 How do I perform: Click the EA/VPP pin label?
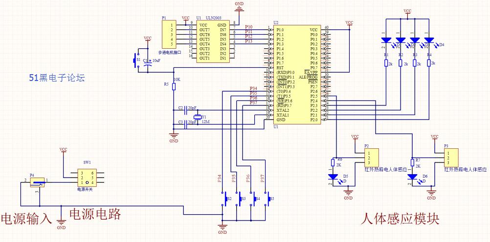tap(311, 72)
